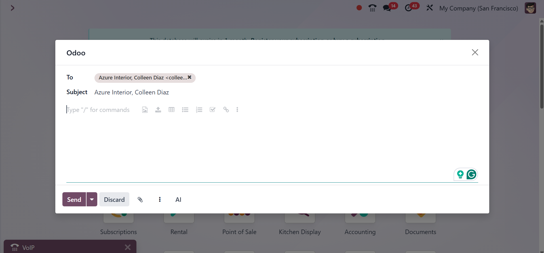Open the footer more options menu
This screenshot has height=253, width=544.
tap(160, 200)
